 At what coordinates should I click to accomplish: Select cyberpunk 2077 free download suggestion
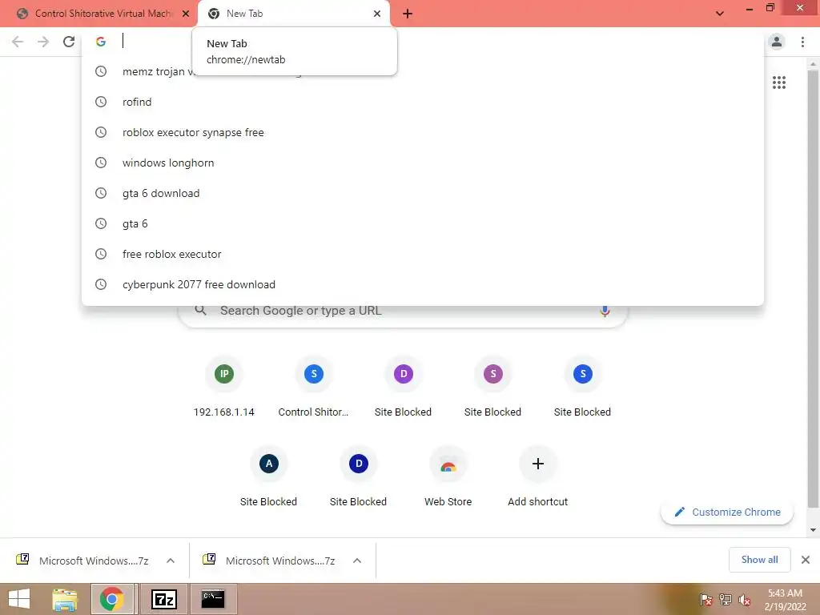pos(423,284)
